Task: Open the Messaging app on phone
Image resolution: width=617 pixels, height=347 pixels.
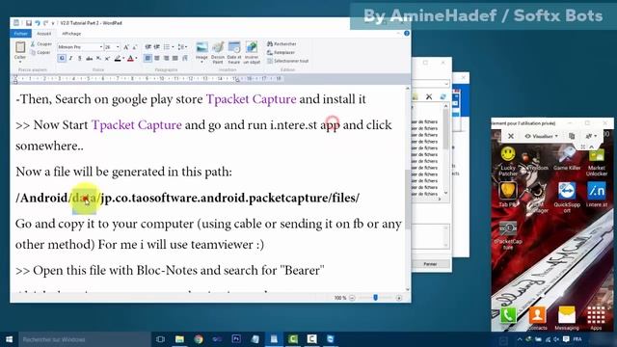Action: tap(567, 318)
